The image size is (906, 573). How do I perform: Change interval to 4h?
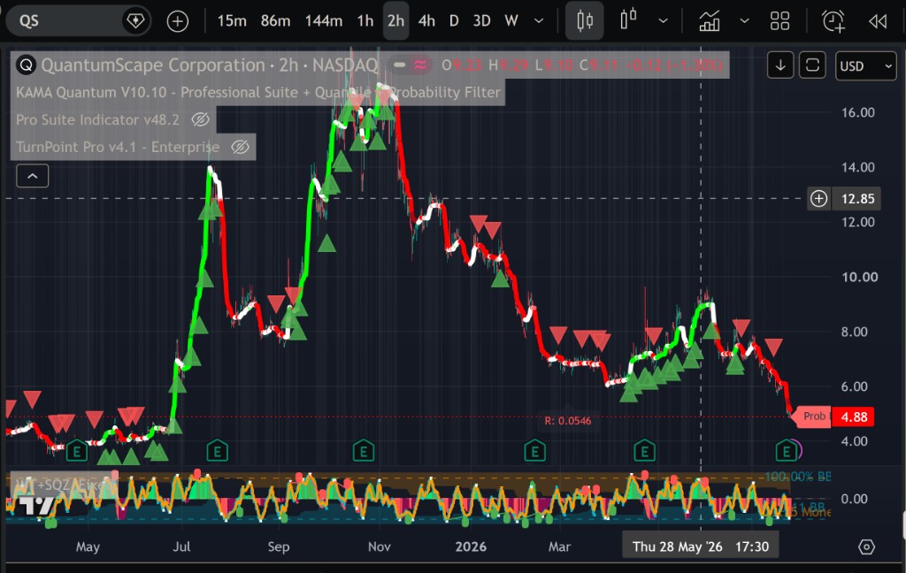426,21
